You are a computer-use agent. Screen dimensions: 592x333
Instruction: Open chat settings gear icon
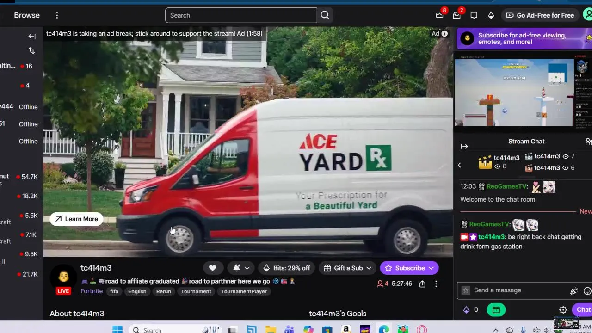click(x=563, y=310)
